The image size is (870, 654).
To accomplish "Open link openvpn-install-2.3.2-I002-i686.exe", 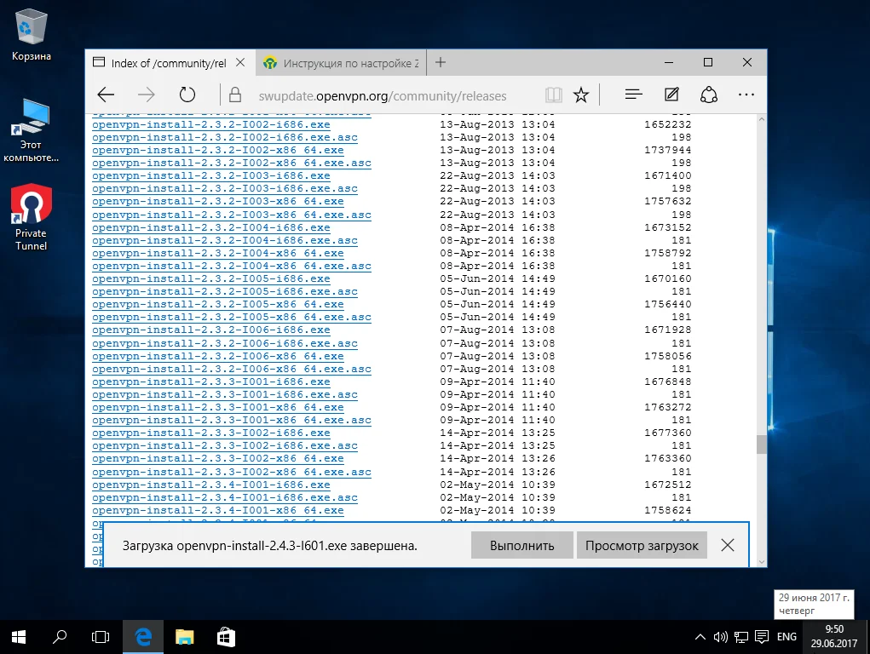I will pyautogui.click(x=210, y=125).
